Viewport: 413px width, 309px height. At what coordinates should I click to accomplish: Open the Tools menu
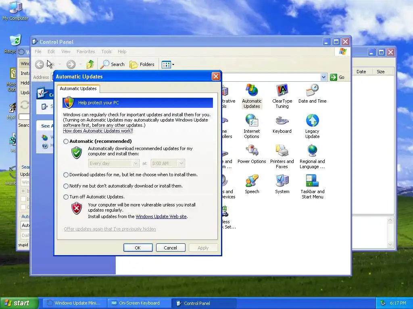[x=106, y=51]
